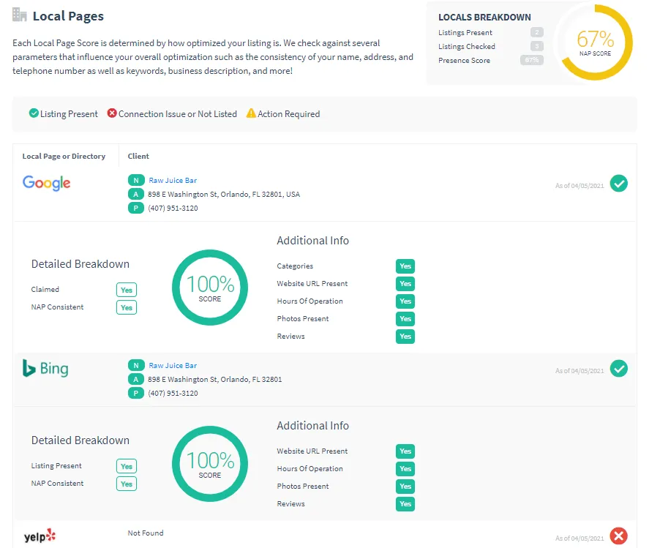Click the yellow Action Required warning icon
Viewport: 649px width, 548px height.
pos(251,113)
